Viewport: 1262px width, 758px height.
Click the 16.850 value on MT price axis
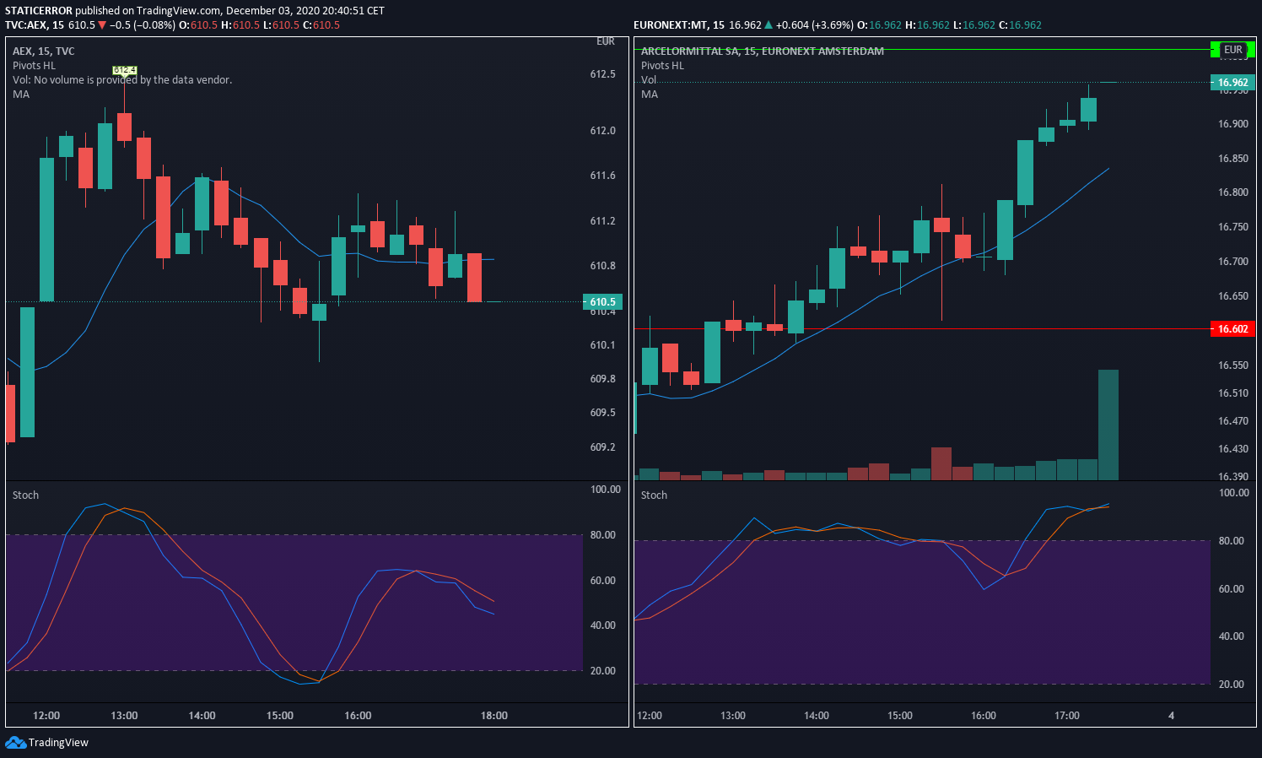(x=1233, y=159)
